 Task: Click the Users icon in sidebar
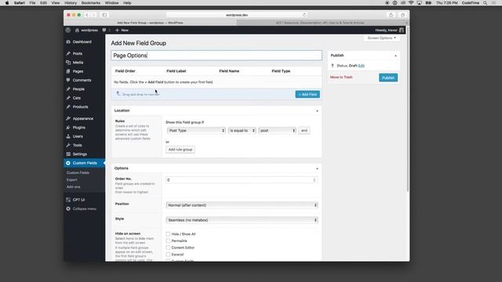pyautogui.click(x=68, y=136)
